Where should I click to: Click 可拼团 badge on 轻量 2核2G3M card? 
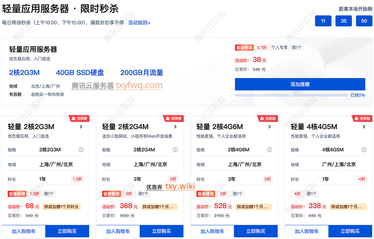pyautogui.click(x=79, y=119)
